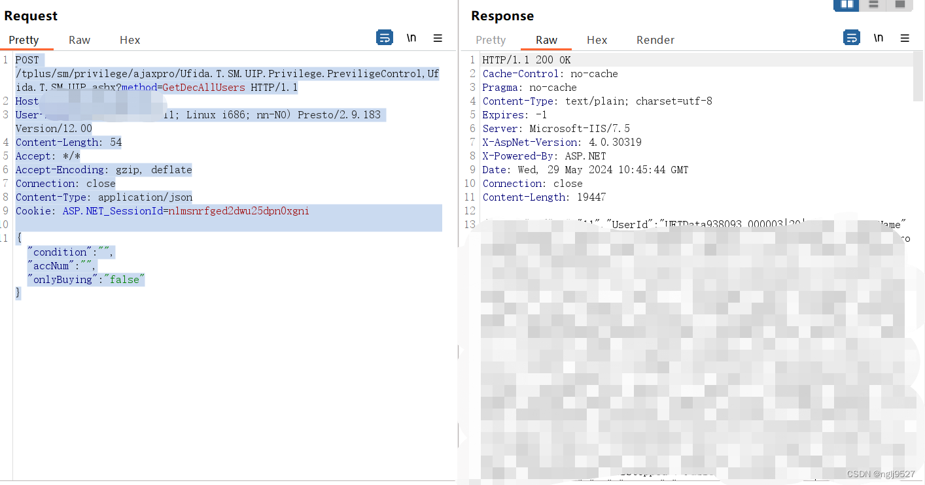Click the ASP.NET_SessionId cookie value

[x=239, y=211]
